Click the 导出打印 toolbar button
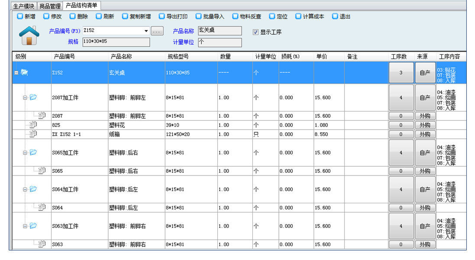This screenshot has height=260, width=475. (x=173, y=16)
